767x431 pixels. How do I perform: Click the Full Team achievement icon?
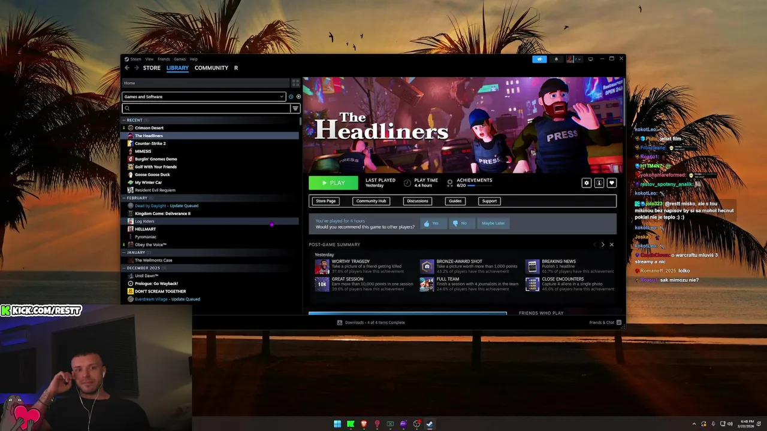pos(427,284)
